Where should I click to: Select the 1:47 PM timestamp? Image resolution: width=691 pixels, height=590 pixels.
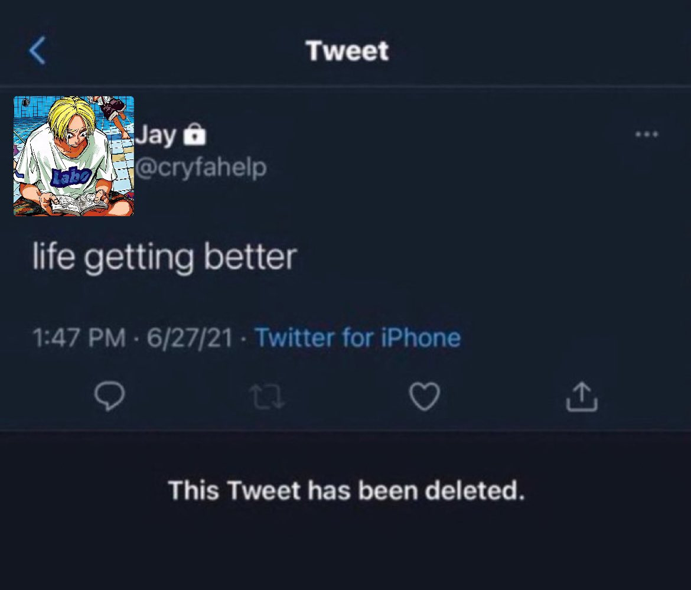[x=79, y=338]
